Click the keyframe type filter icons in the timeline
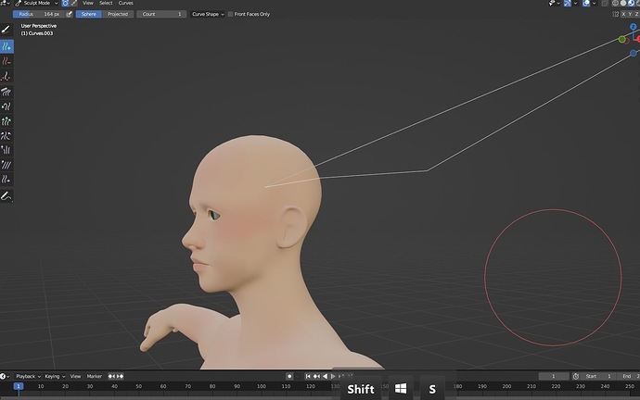The height and width of the screenshot is (400, 640). [116, 376]
